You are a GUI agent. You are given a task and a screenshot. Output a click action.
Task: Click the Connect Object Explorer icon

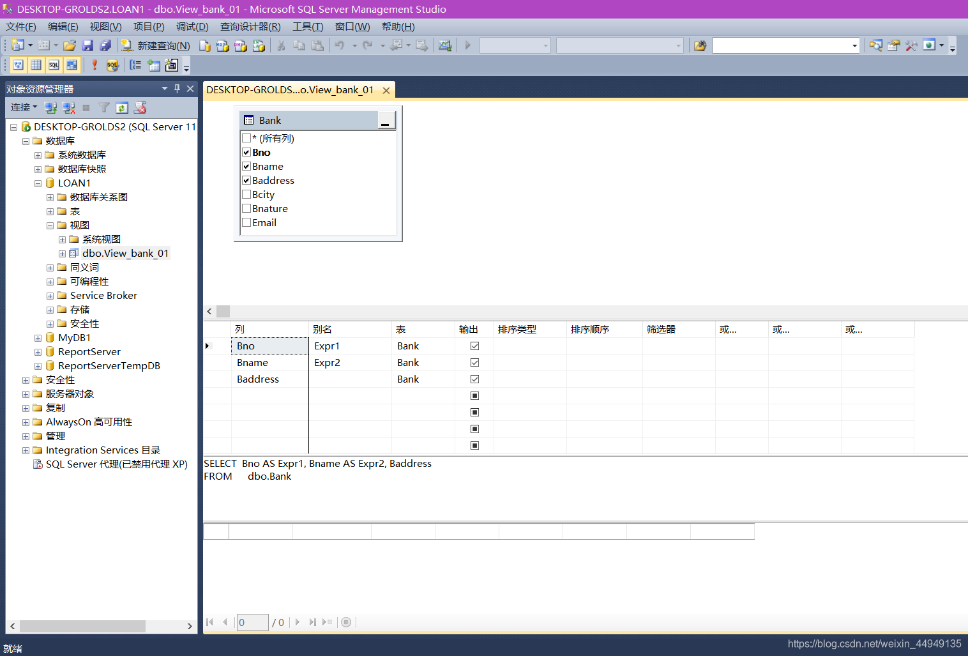pyautogui.click(x=50, y=107)
